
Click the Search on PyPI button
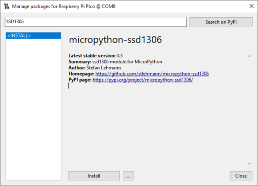click(221, 22)
